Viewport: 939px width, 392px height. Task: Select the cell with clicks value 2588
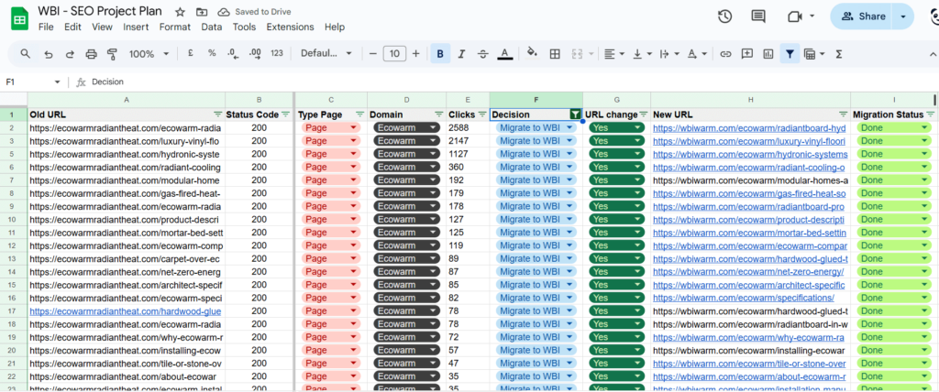(468, 127)
